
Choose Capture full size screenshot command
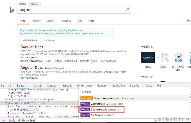point(134,104)
